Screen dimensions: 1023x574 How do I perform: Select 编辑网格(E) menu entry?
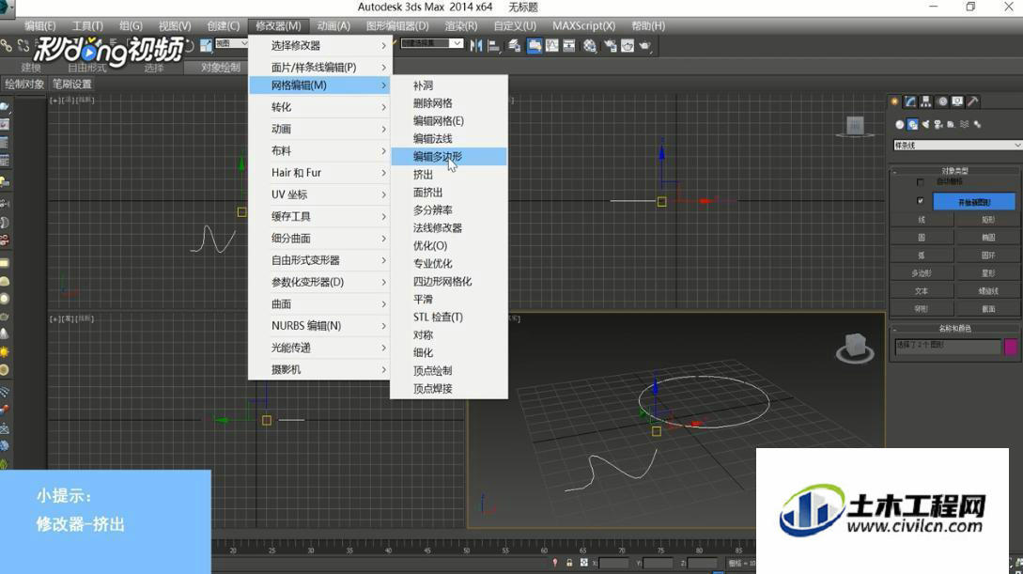click(449, 120)
